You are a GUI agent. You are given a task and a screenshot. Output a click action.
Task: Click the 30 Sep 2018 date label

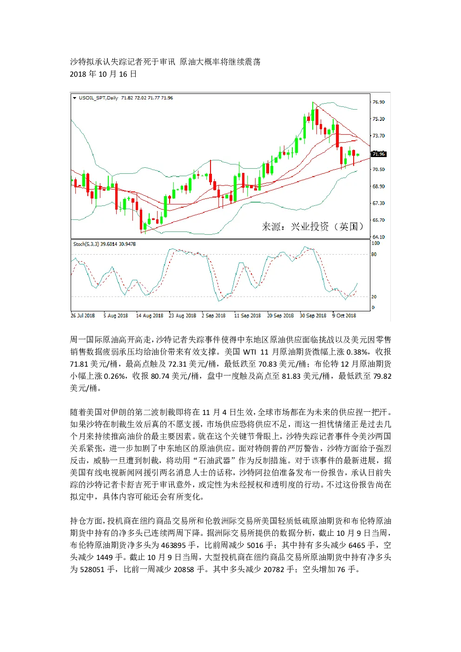pyautogui.click(x=313, y=316)
